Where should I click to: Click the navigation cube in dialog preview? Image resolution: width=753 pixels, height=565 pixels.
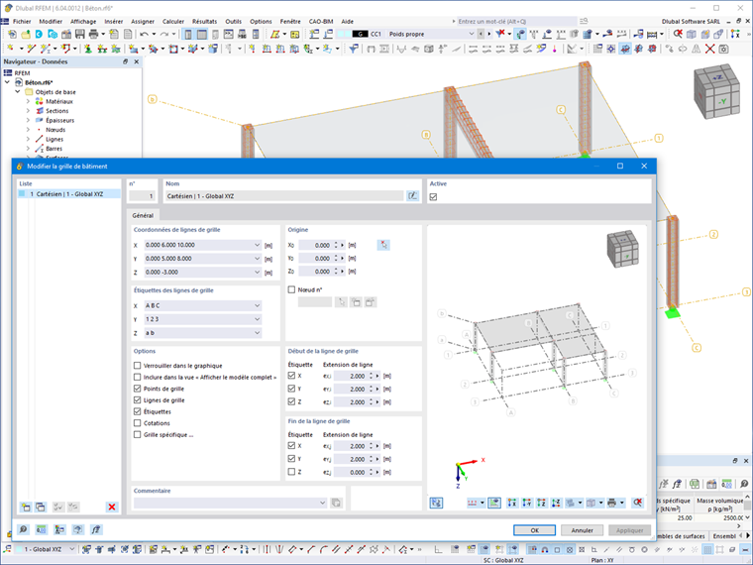click(623, 249)
